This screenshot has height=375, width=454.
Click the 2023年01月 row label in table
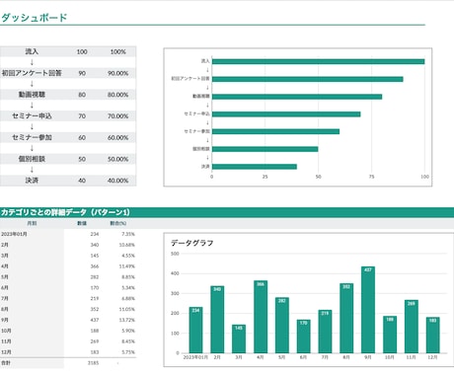click(14, 234)
